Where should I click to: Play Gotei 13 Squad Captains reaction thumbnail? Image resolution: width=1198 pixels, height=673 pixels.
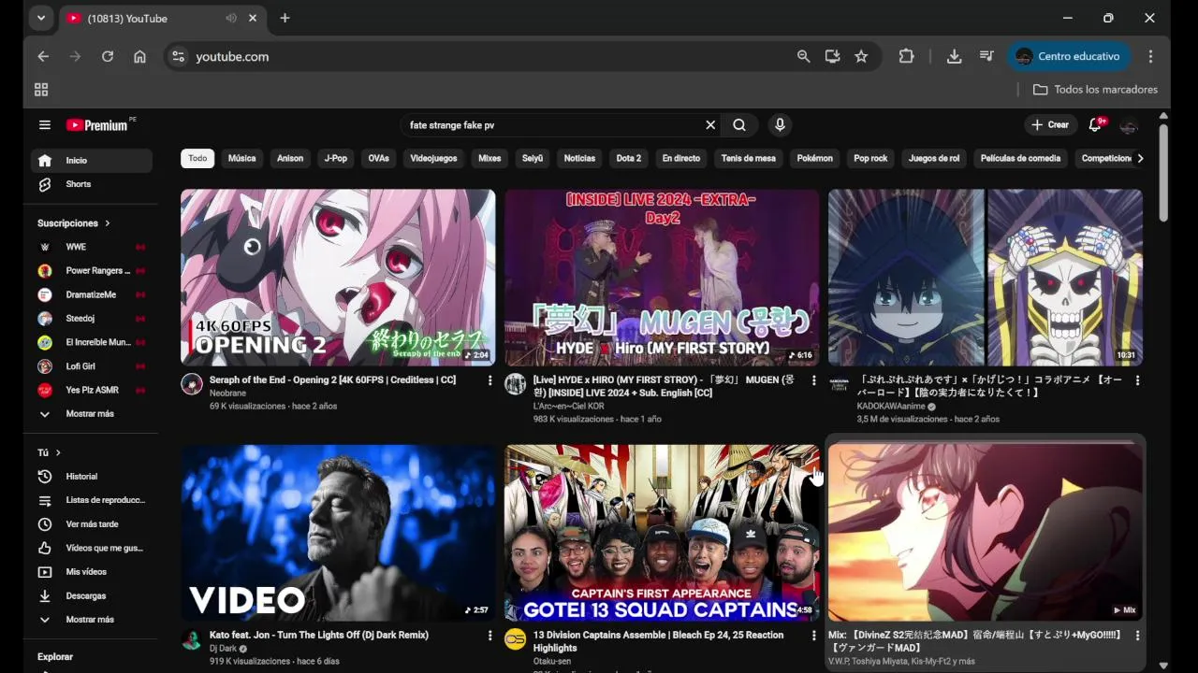[x=662, y=533]
